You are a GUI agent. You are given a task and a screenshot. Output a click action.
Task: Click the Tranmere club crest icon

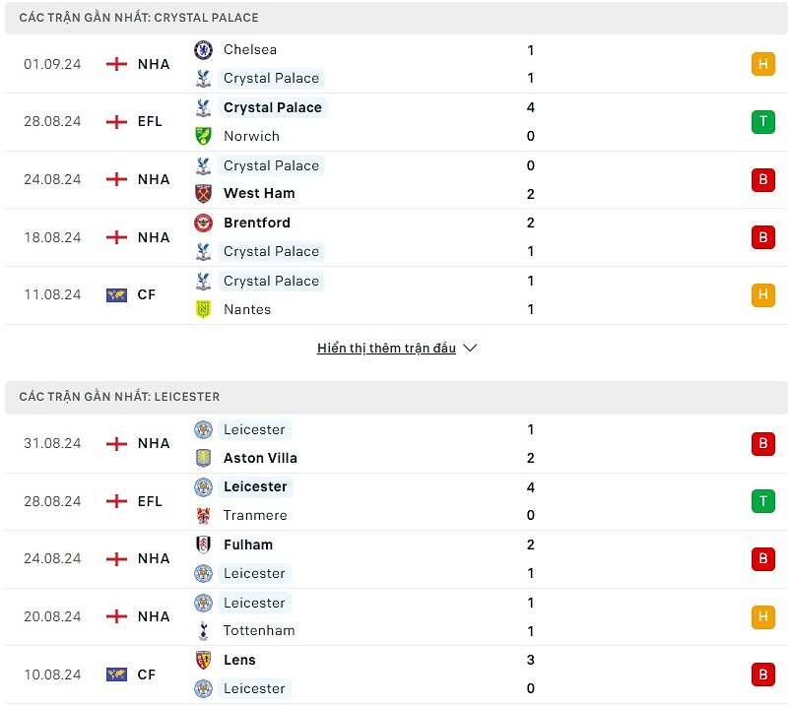[203, 515]
